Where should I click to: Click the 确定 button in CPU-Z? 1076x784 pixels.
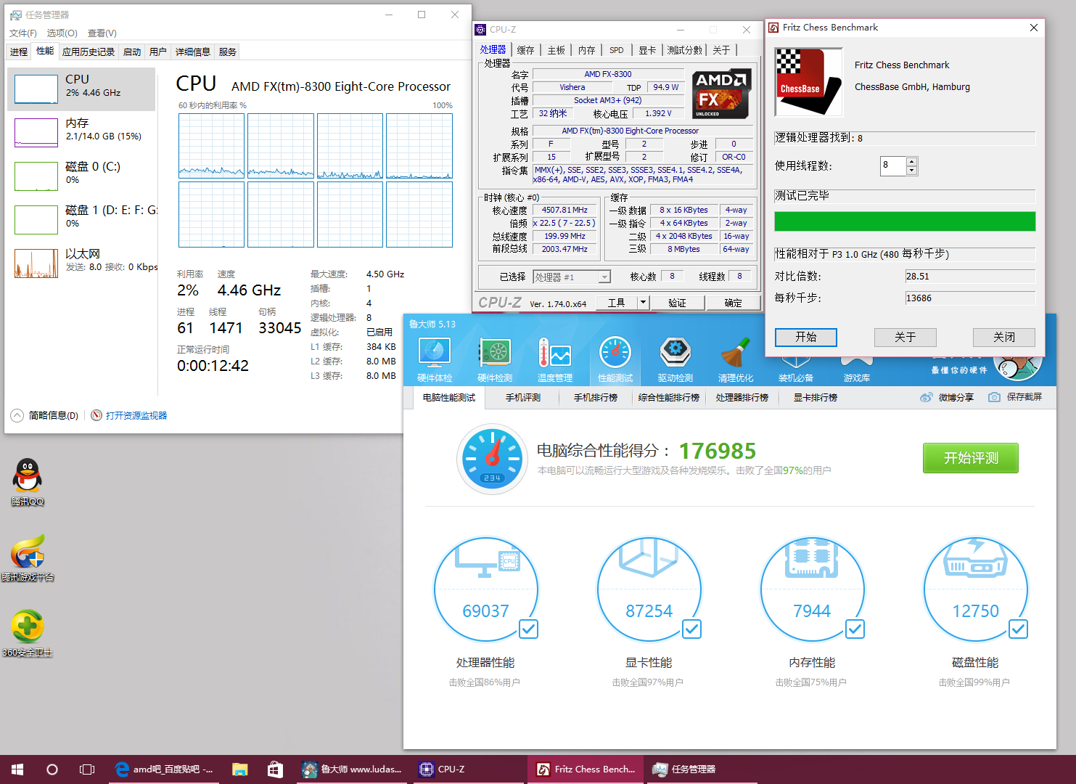734,303
